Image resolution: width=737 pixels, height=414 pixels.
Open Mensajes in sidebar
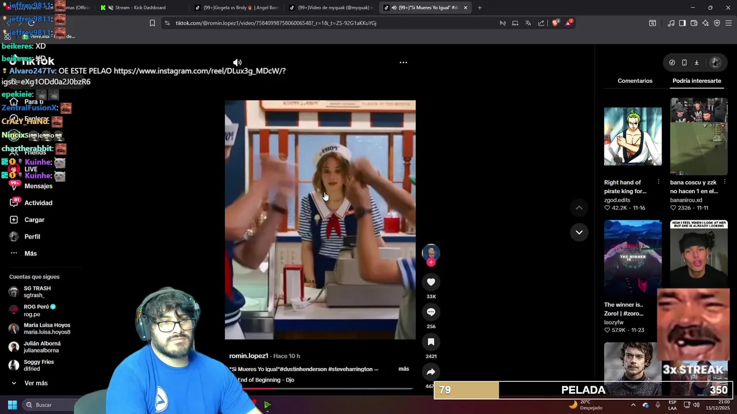pyautogui.click(x=38, y=186)
